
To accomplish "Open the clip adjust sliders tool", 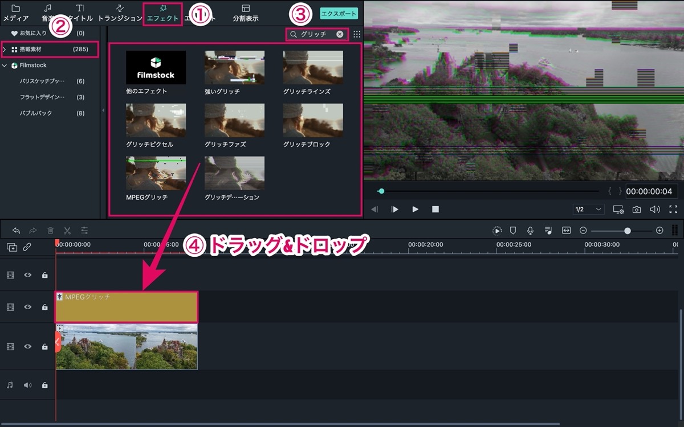I will click(84, 231).
